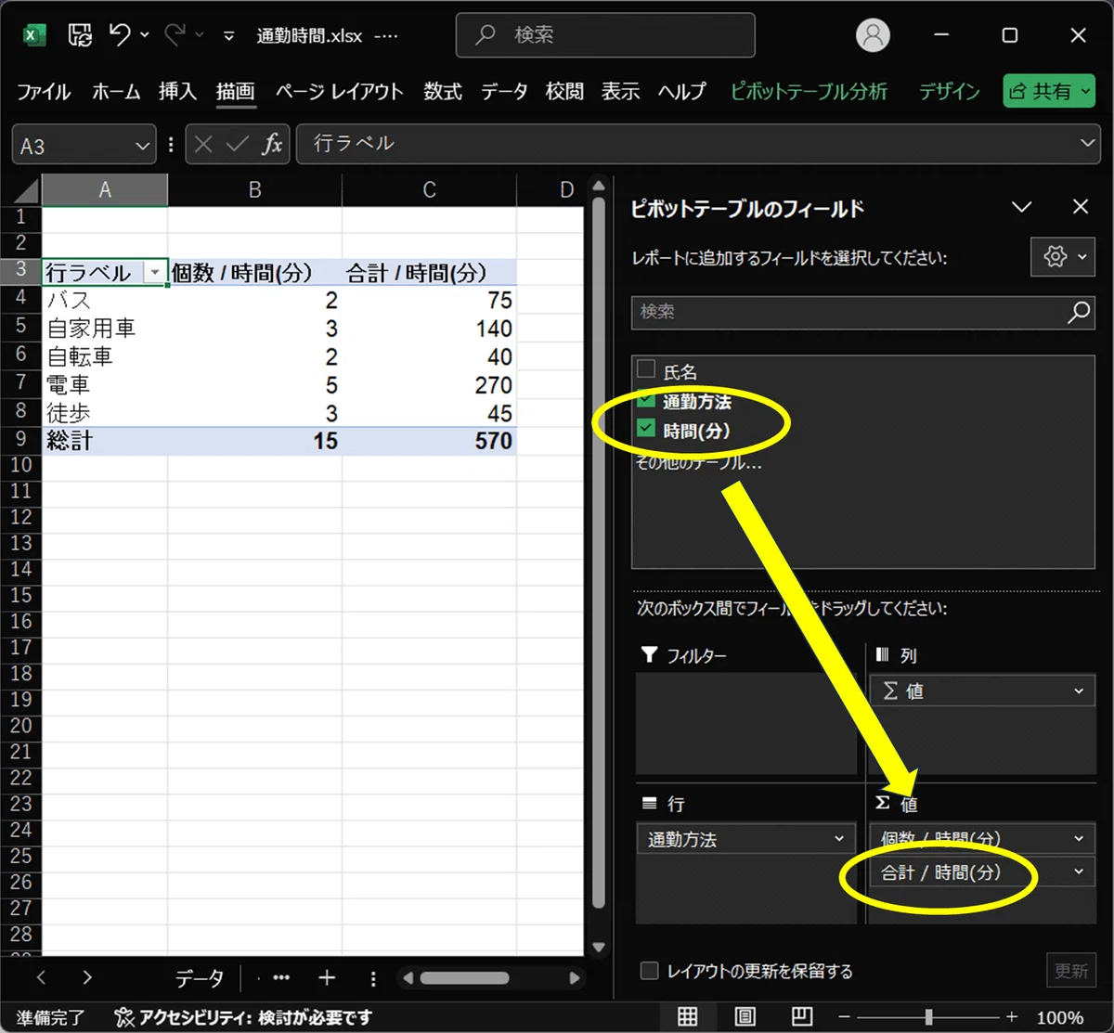Image resolution: width=1114 pixels, height=1033 pixels.
Task: Add a new sheet with plus icon
Action: pos(327,977)
